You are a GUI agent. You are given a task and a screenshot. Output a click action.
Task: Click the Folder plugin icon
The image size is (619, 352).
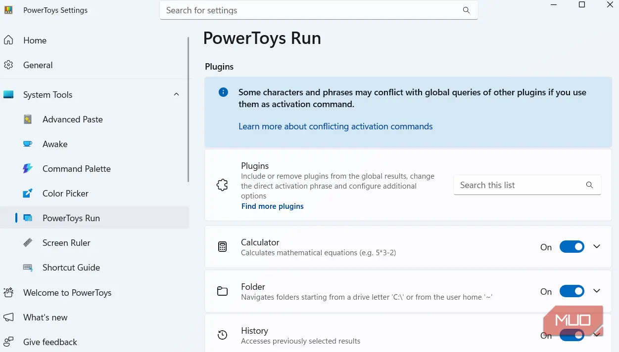coord(223,291)
